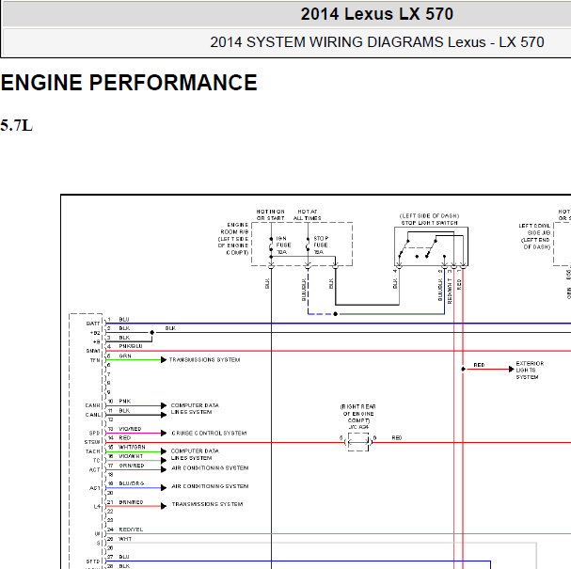
Task: Click the 'PNK/BLU' wire label at pin 4
Action: pos(131,346)
